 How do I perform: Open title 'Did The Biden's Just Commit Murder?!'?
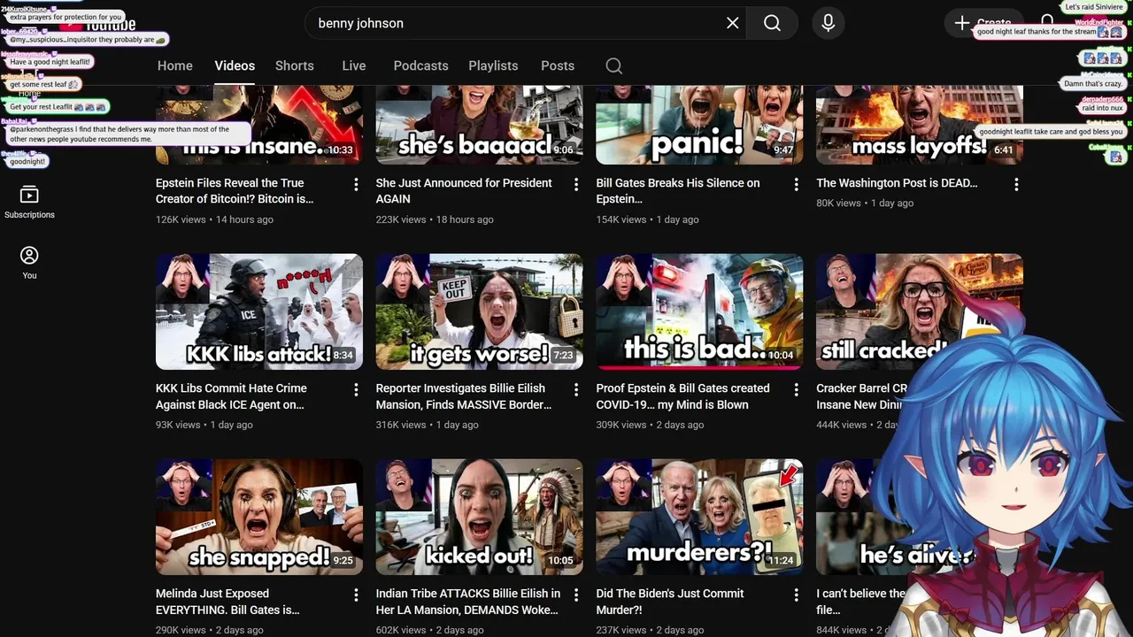click(670, 602)
